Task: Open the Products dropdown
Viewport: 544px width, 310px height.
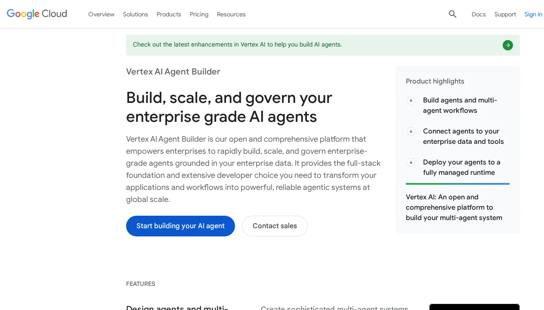Action: (x=168, y=14)
